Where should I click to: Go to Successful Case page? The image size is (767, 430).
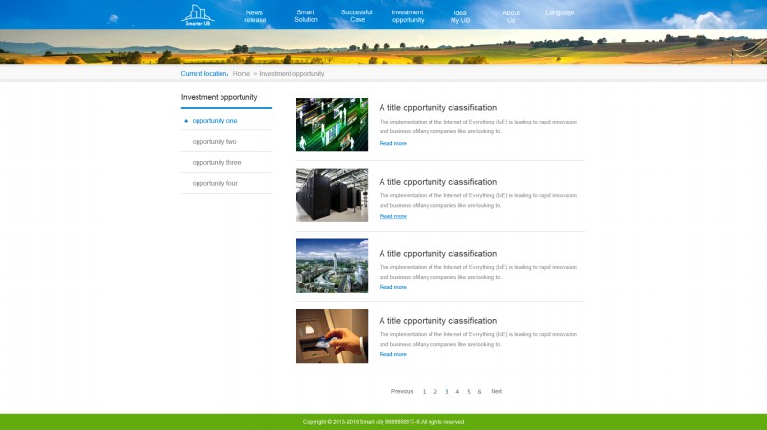pos(357,15)
